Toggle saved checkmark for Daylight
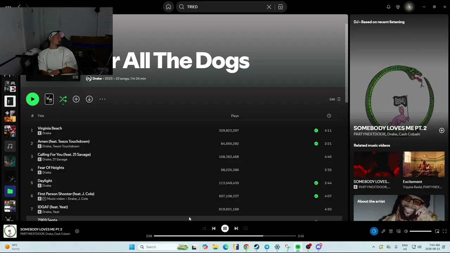 316,183
